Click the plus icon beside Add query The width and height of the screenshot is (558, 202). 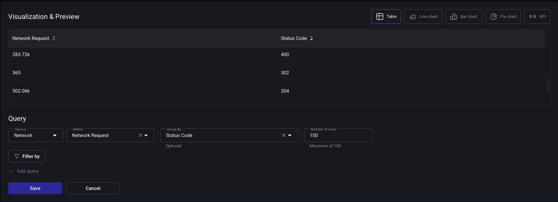pyautogui.click(x=11, y=171)
